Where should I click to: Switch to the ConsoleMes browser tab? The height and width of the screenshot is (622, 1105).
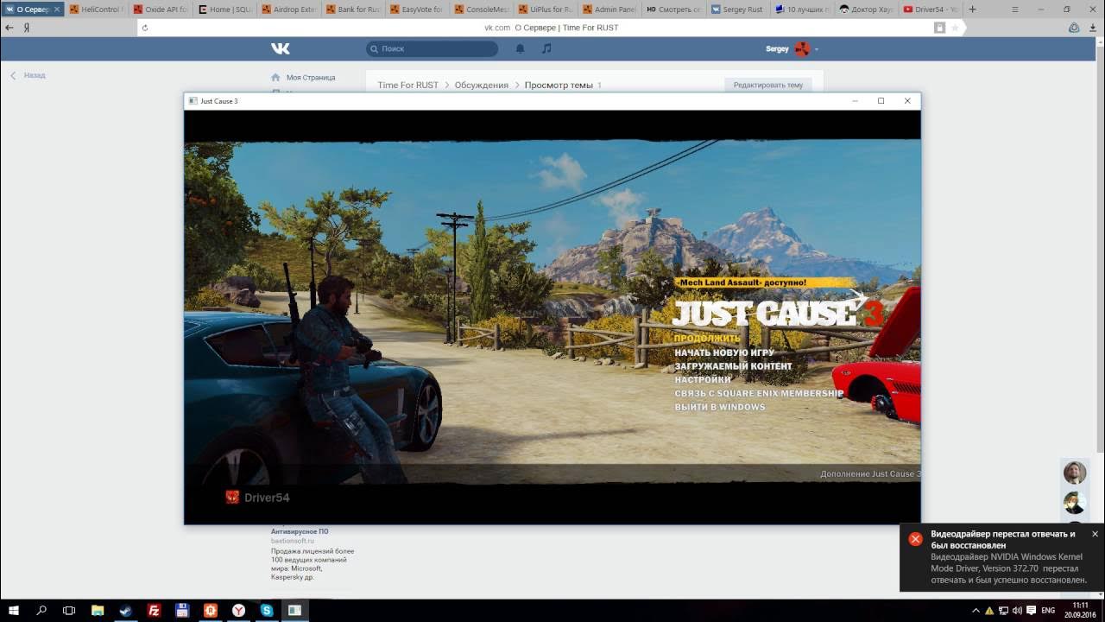click(482, 10)
